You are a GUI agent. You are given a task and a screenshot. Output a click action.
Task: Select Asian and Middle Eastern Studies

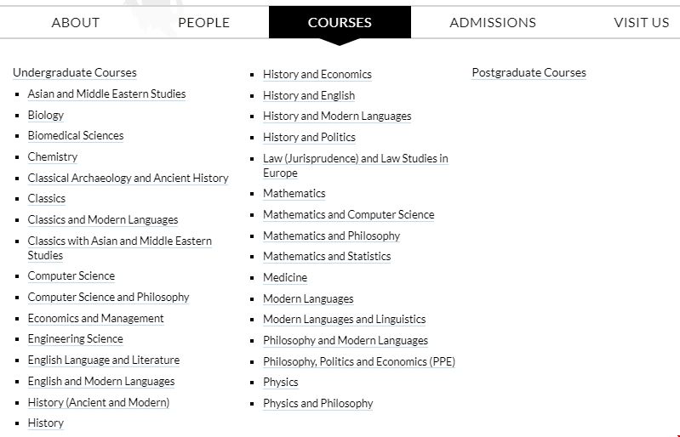pos(106,94)
